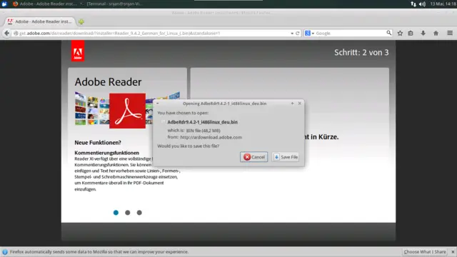The image size is (457, 257).
Task: Open the Firefox hamburger menu
Action: 450,34
